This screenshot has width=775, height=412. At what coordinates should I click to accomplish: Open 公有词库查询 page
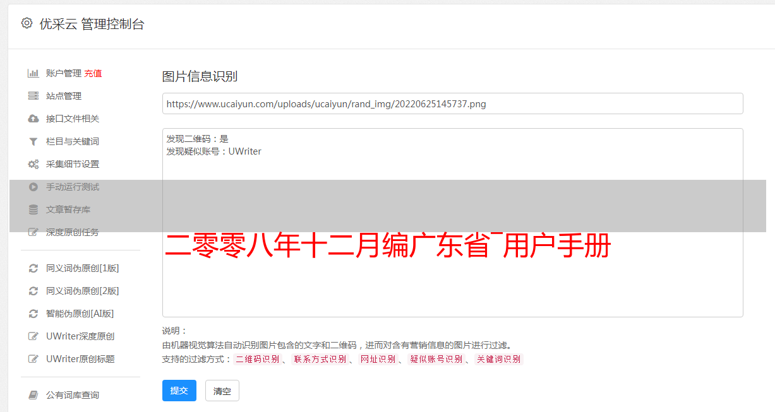(x=73, y=395)
